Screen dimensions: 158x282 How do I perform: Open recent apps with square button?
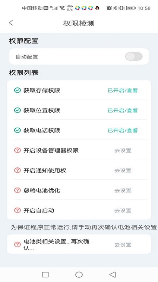point(45,275)
